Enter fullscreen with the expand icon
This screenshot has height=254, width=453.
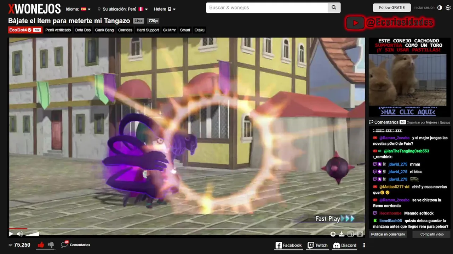pos(360,234)
